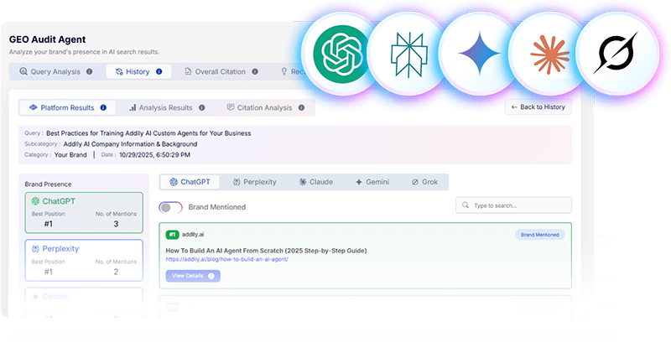Go back using Back to History button

point(538,107)
